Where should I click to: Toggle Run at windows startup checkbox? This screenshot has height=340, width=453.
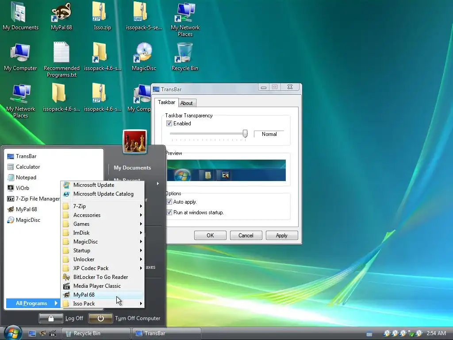pyautogui.click(x=169, y=212)
